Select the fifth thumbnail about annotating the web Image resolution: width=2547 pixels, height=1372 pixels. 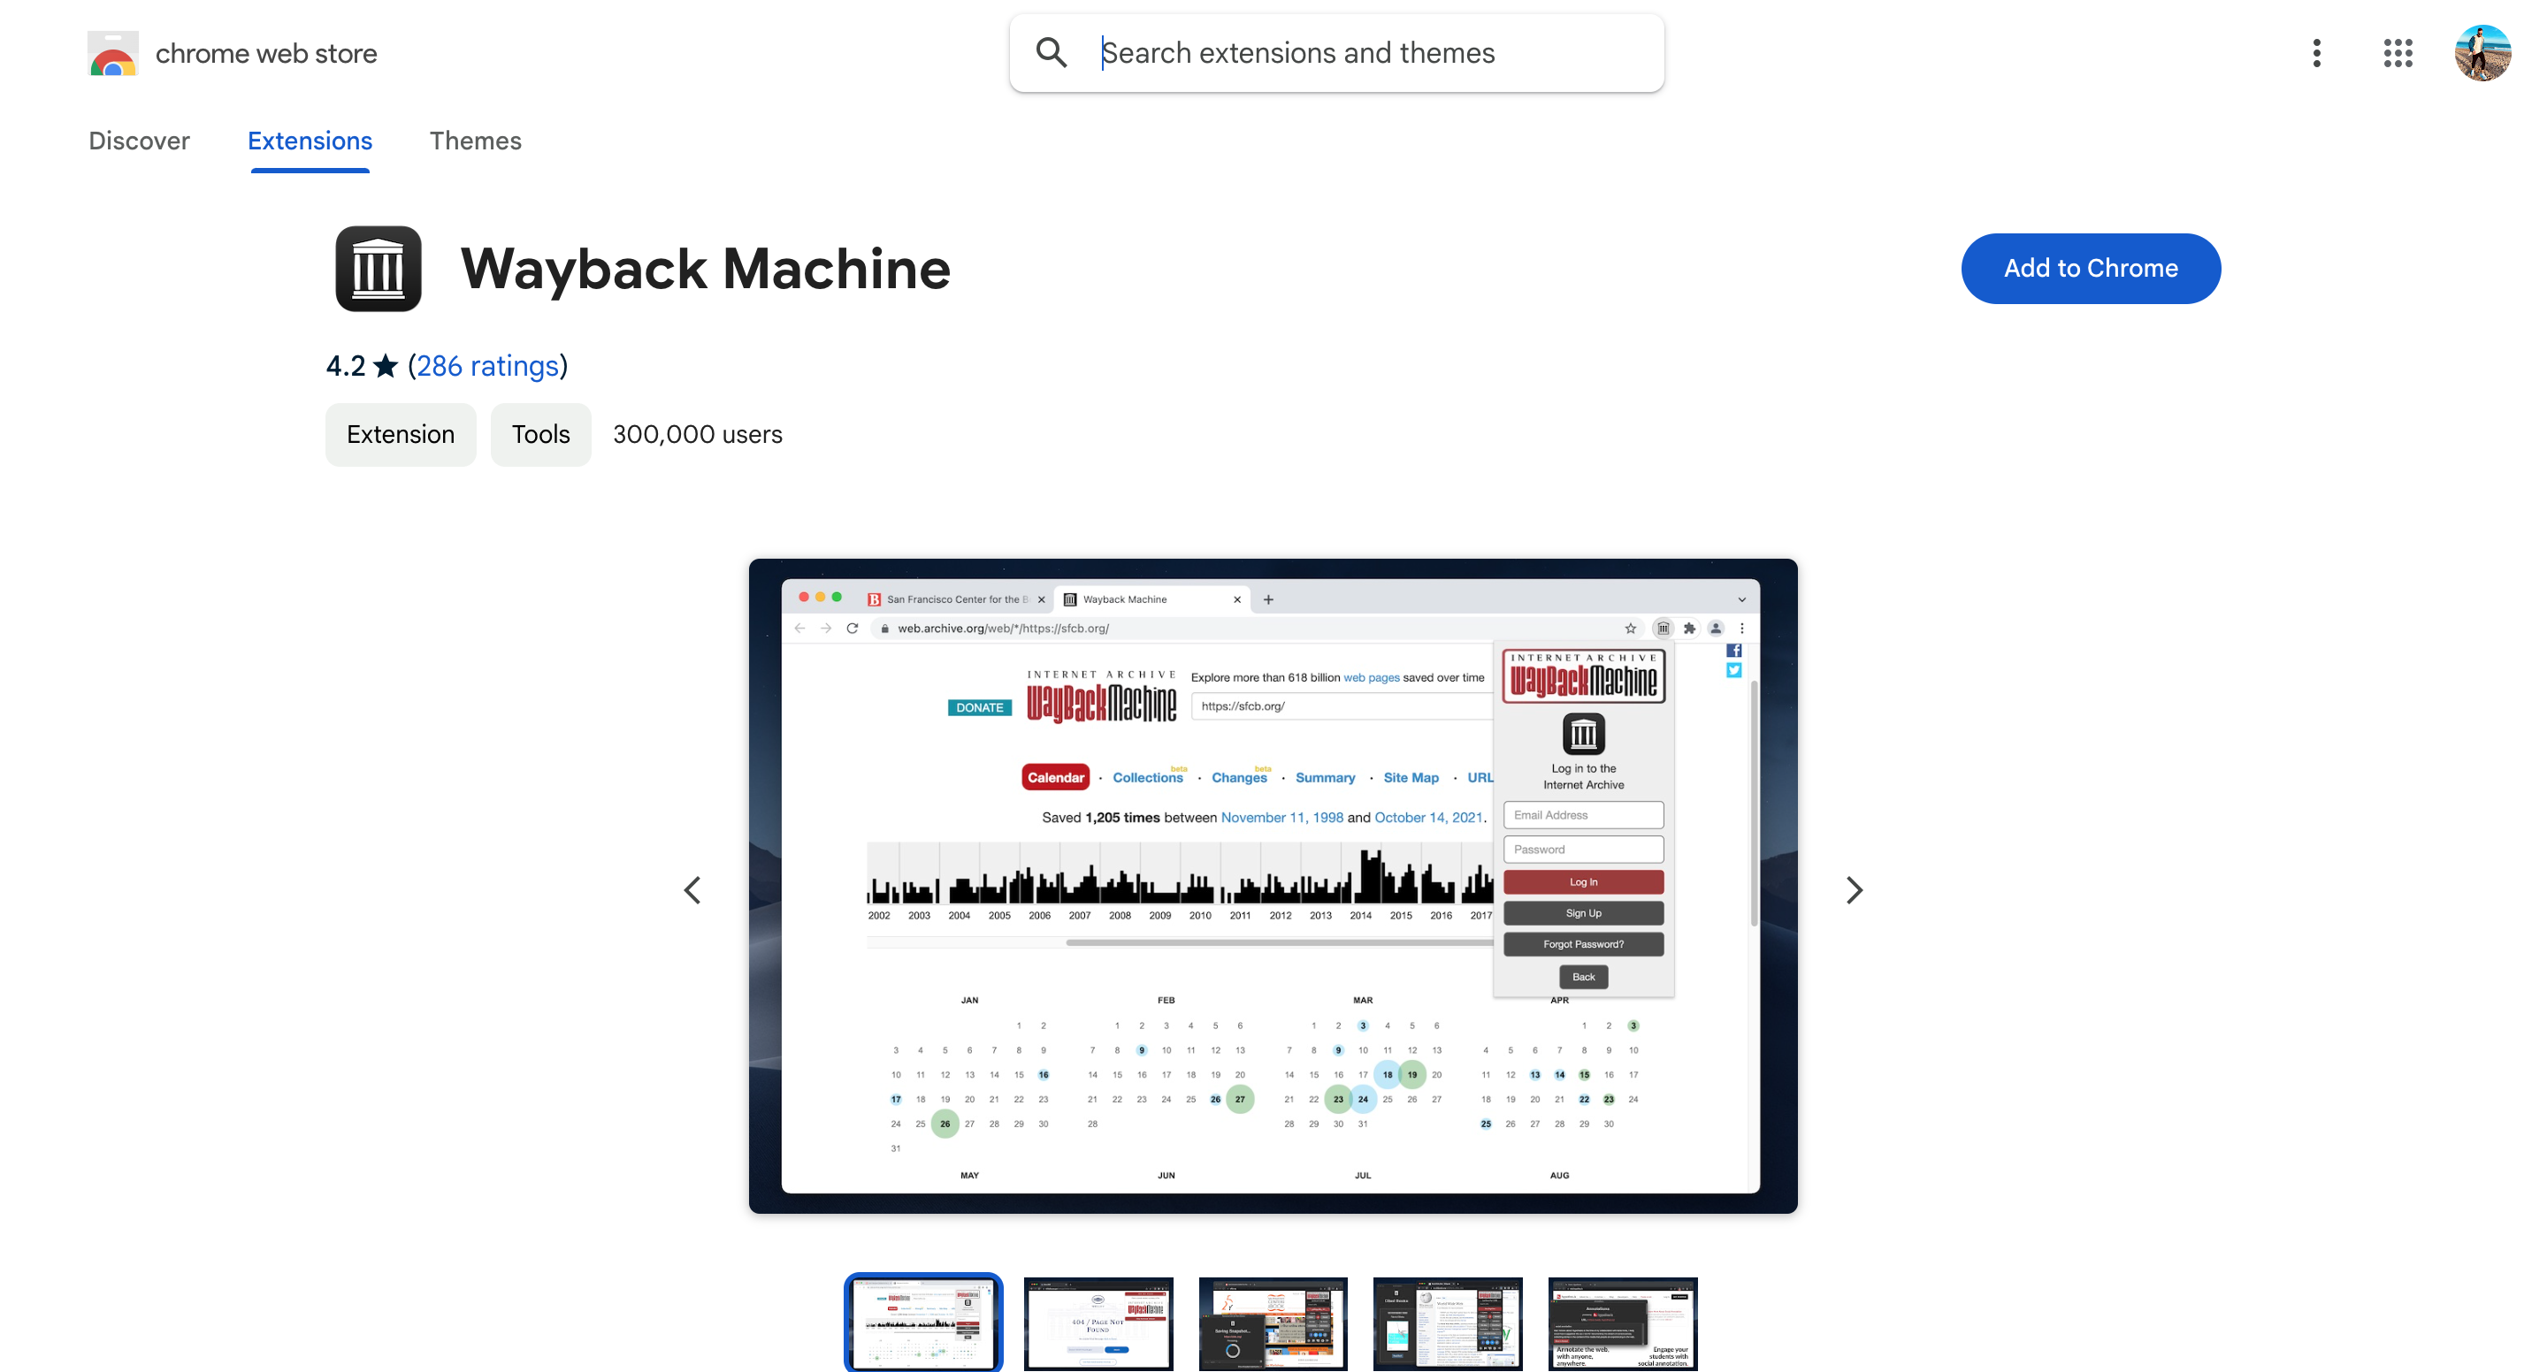(x=1623, y=1322)
